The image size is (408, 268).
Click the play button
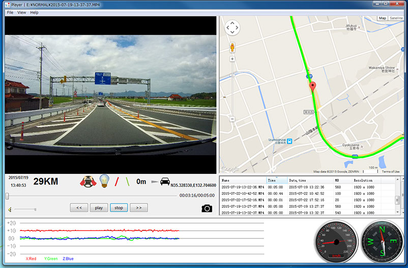99,207
